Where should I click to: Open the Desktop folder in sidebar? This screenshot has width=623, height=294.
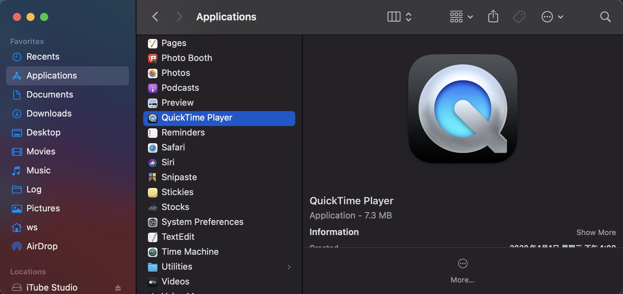coord(68,132)
